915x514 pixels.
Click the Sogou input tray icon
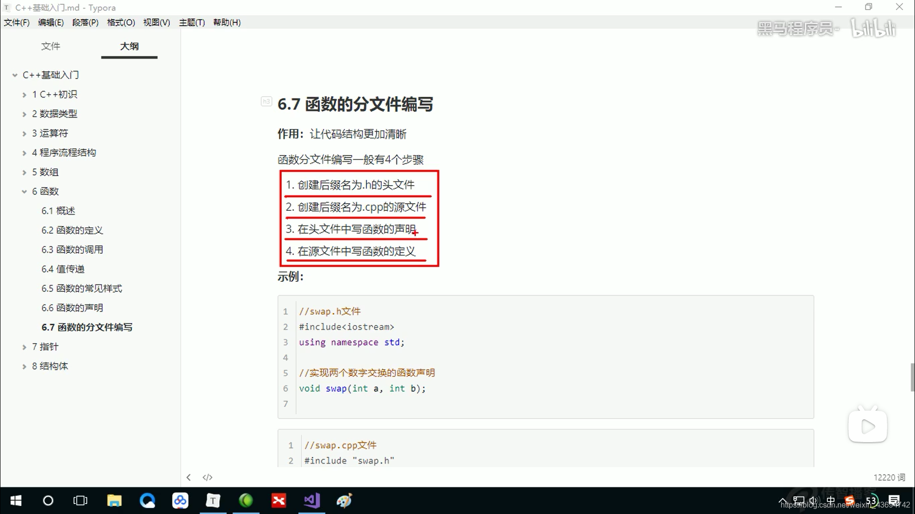pos(850,501)
